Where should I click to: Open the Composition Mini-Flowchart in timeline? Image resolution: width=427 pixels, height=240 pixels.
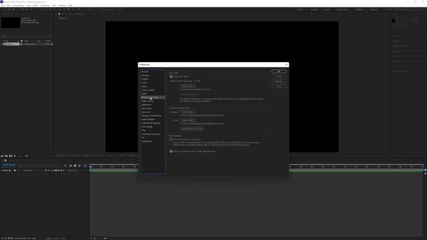coord(65,165)
